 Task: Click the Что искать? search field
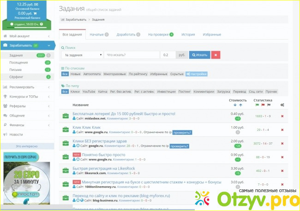(132, 55)
